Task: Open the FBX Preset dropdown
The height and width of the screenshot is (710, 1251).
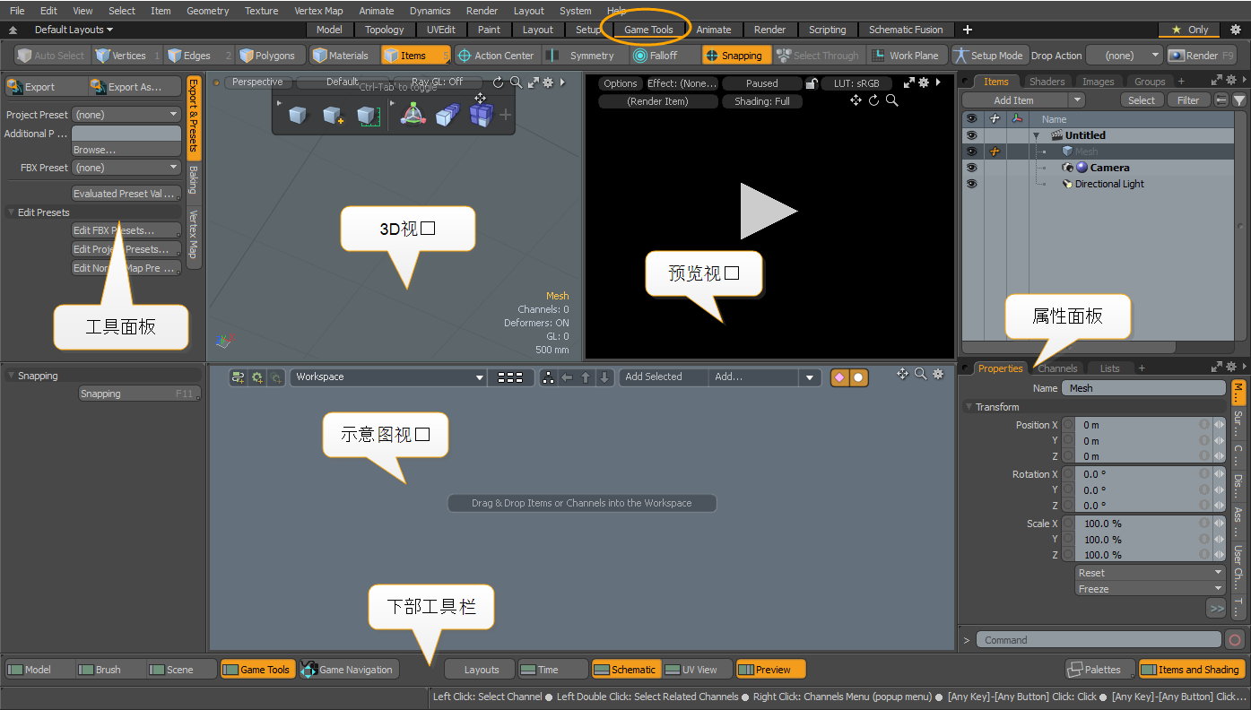Action: tap(126, 168)
